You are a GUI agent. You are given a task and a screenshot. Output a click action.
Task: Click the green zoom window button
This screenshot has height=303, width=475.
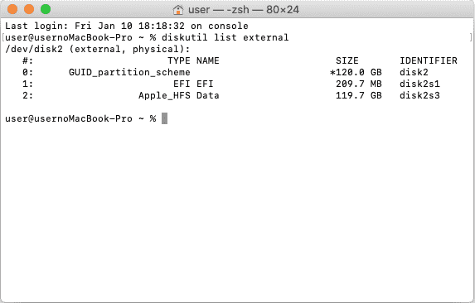click(x=46, y=9)
